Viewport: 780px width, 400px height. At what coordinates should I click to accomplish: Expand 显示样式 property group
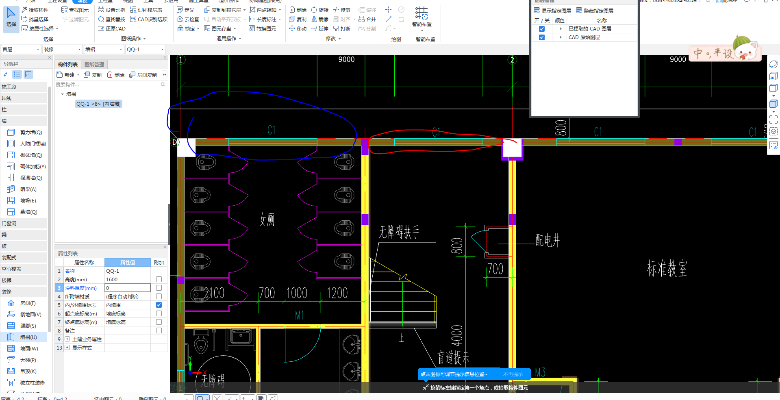pos(67,348)
